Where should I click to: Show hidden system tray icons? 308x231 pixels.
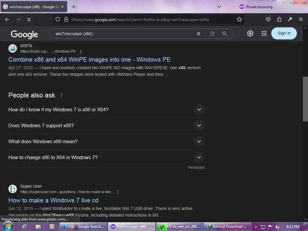click(256, 227)
